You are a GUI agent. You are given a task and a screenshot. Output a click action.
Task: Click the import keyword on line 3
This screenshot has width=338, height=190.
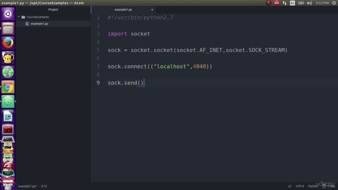pos(117,34)
